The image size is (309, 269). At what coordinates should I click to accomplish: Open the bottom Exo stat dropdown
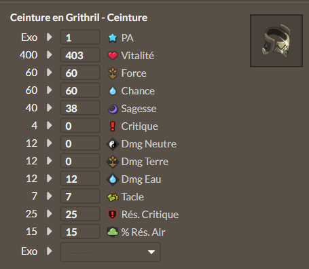click(x=110, y=252)
